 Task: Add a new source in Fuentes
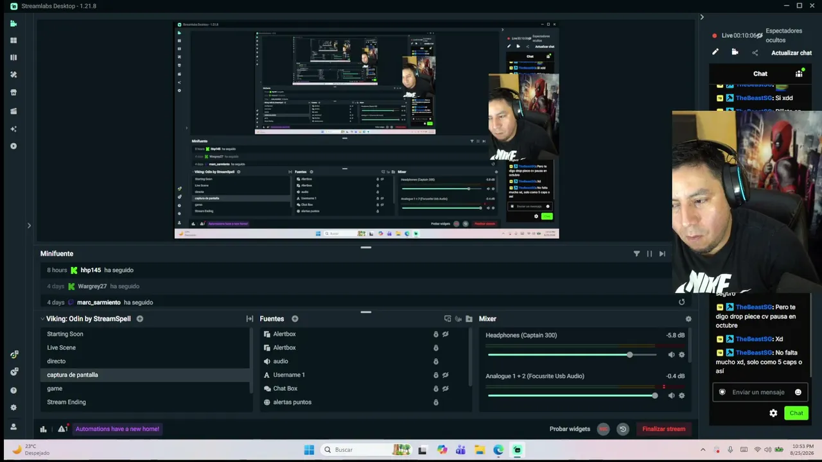(295, 319)
